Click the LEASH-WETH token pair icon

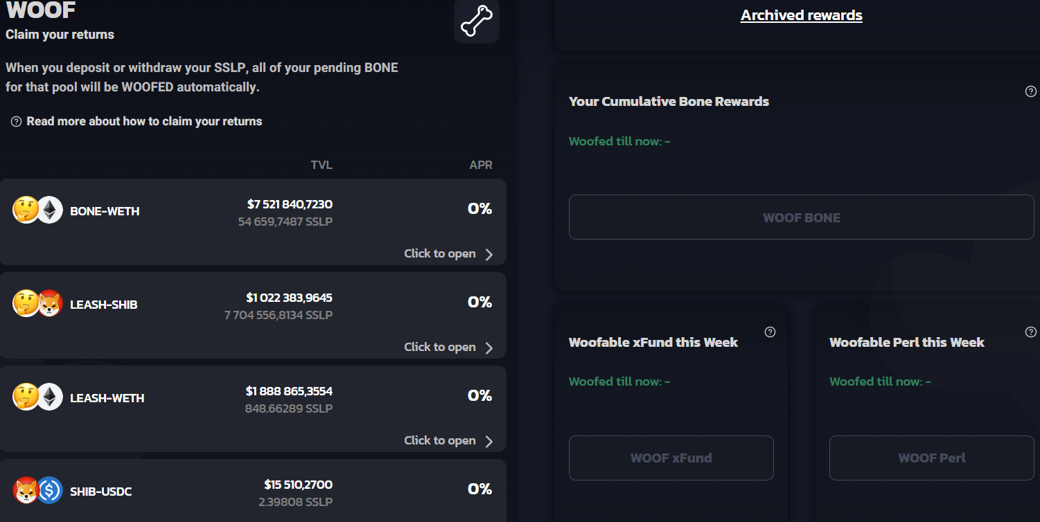[38, 397]
